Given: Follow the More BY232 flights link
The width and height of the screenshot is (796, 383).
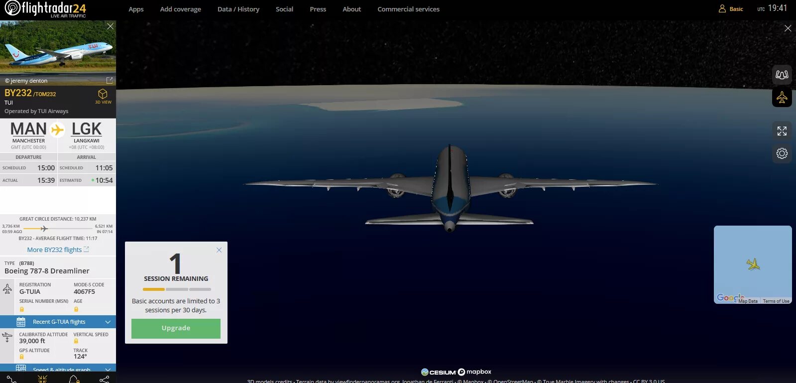Looking at the screenshot, I should click(x=58, y=250).
